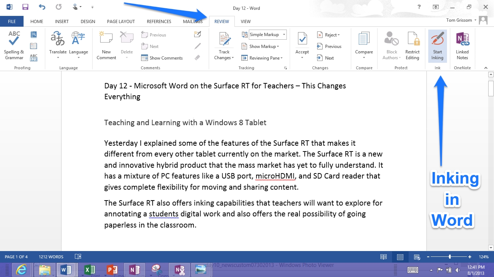Open the FILE tab

tap(12, 21)
